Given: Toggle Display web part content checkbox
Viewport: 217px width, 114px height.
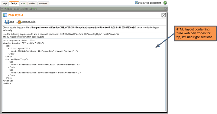Looking at the screenshot, I should tap(136, 3).
